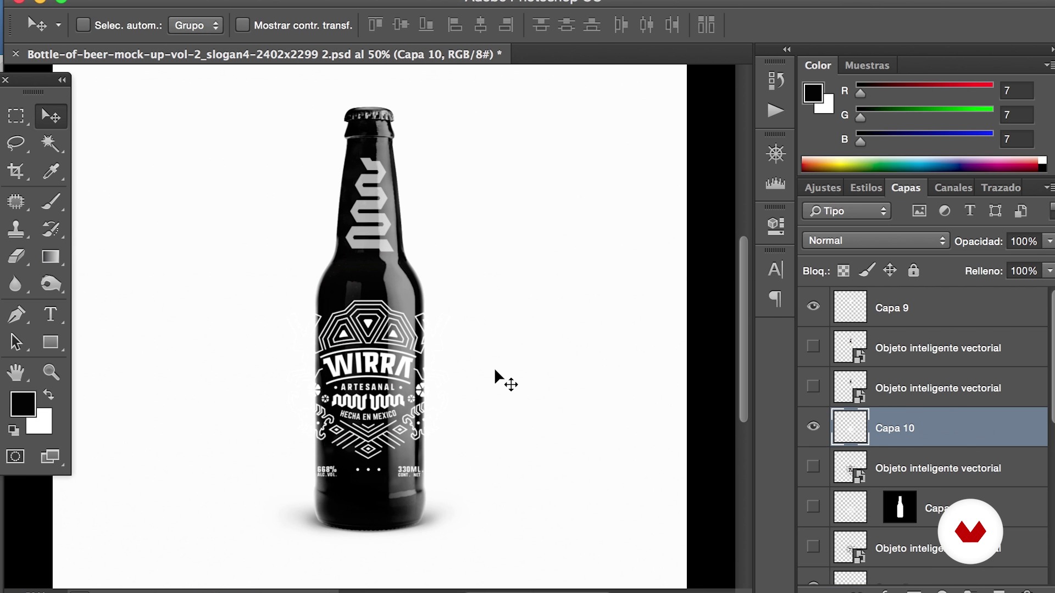Lock transparent pixels icon
The image size is (1055, 593).
[x=843, y=271]
